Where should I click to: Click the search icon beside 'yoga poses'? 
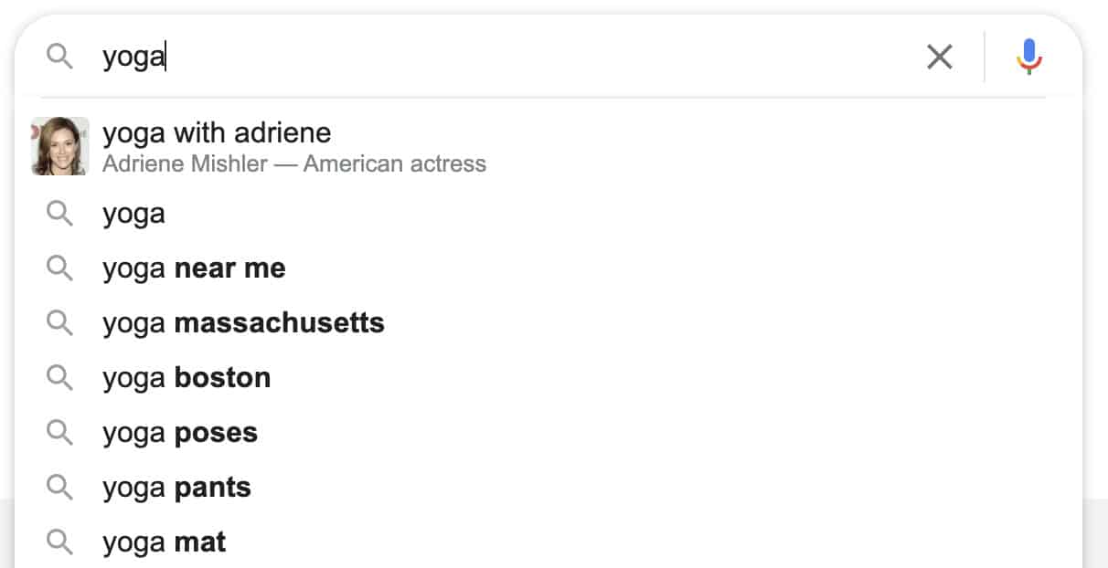(60, 433)
